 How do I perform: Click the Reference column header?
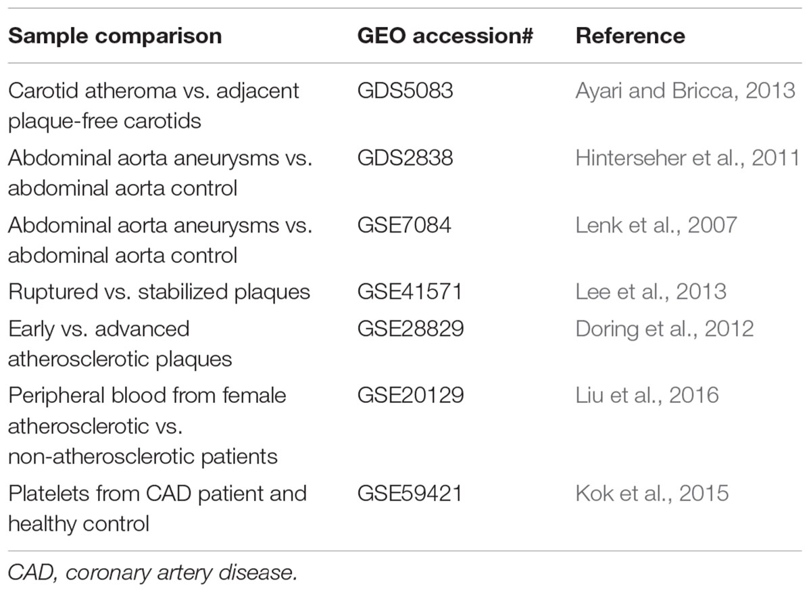[631, 35]
